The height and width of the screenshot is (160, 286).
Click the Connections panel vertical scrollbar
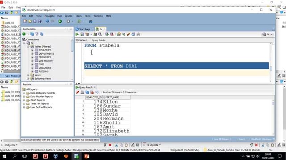click(72, 59)
